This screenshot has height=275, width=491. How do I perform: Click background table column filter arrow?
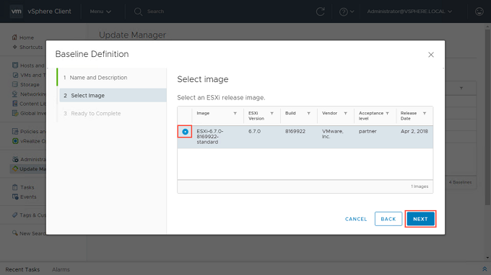click(461, 88)
